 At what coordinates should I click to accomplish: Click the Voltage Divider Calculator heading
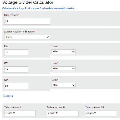tap(28, 2)
